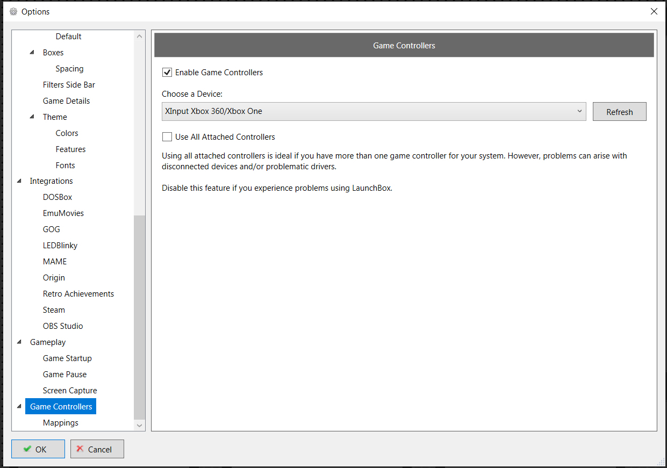Open Screen Capture settings
667x468 pixels.
click(70, 391)
